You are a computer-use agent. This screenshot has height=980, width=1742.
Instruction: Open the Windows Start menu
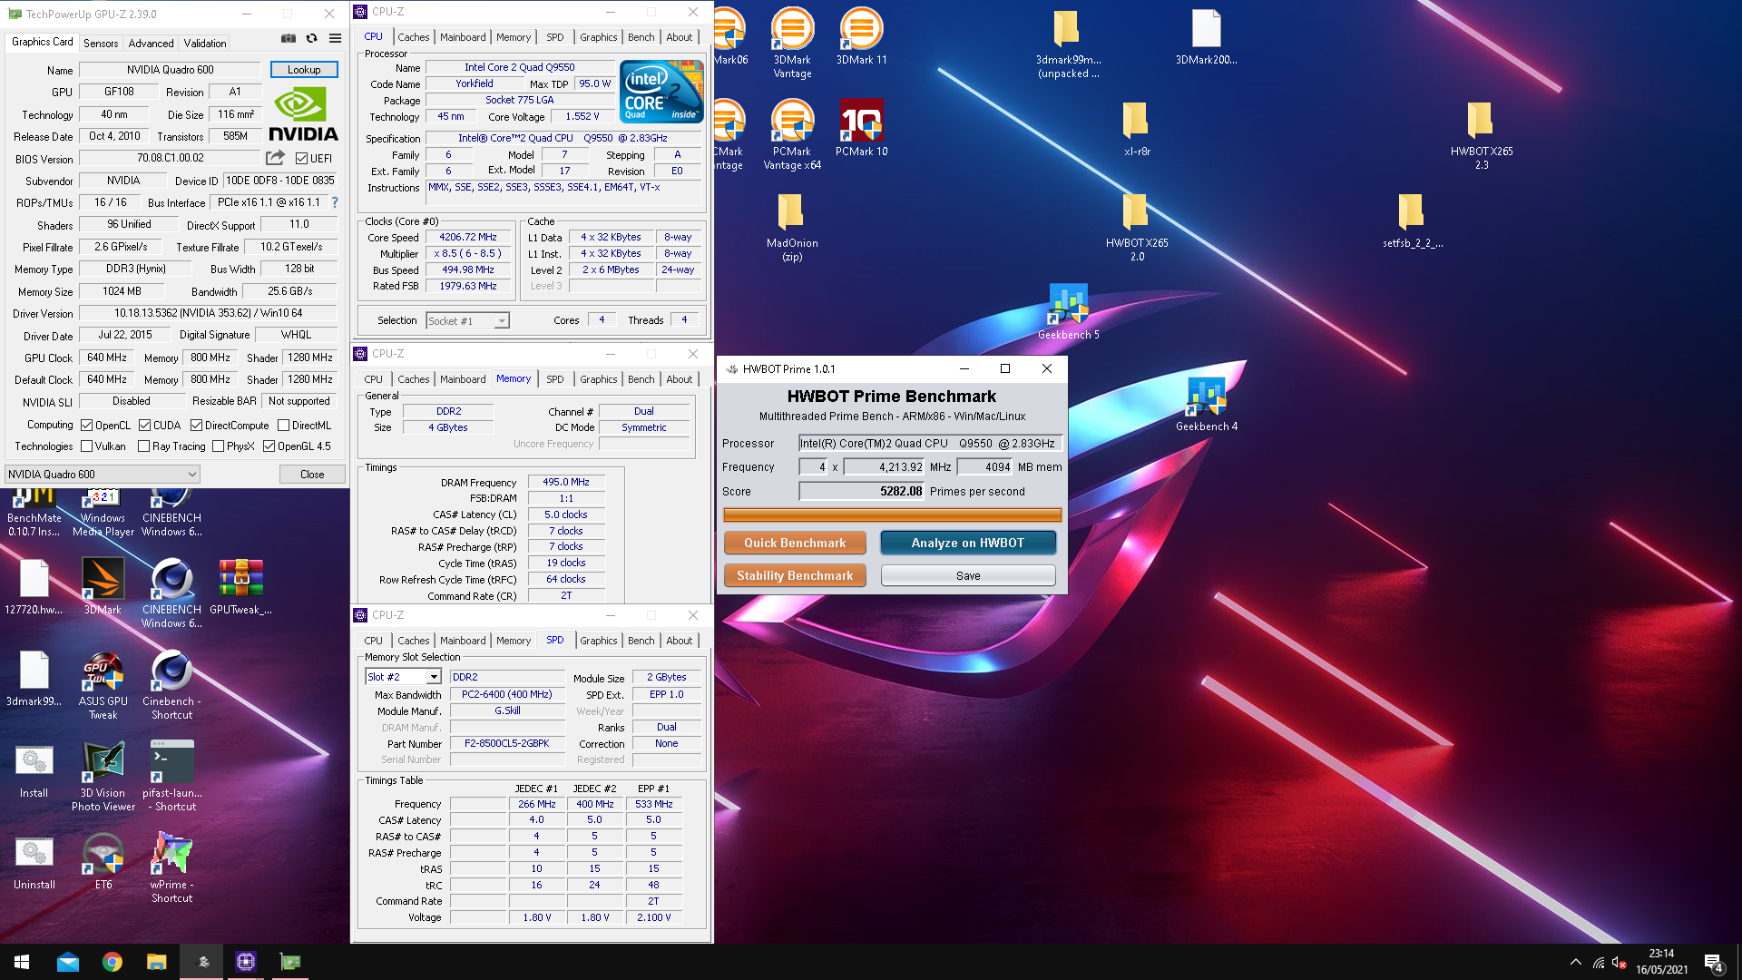point(22,962)
